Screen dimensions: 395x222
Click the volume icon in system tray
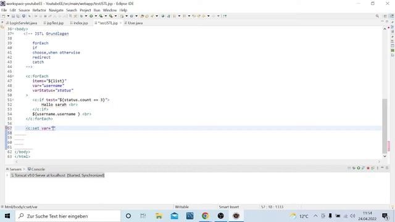click(352, 216)
